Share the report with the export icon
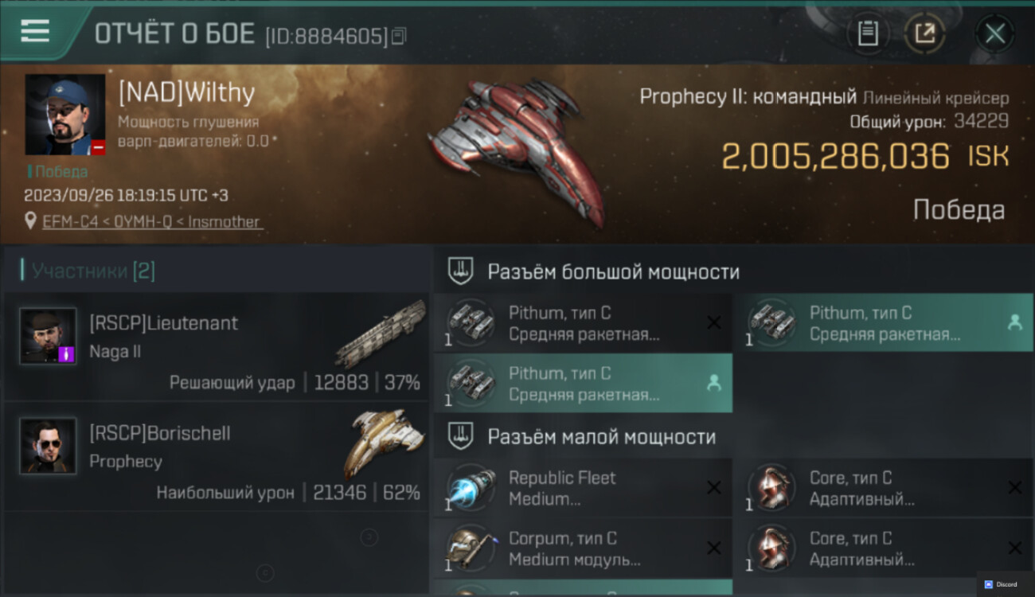The image size is (1035, 597). [x=924, y=33]
